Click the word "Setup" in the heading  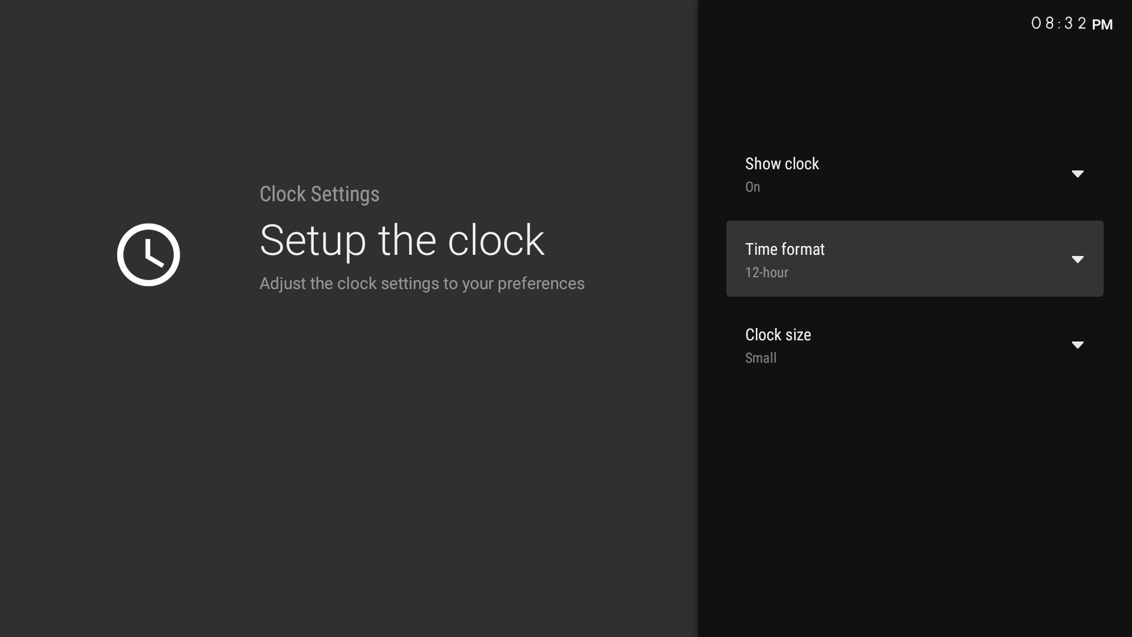click(x=312, y=241)
